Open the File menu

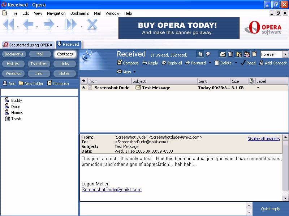tap(14, 13)
